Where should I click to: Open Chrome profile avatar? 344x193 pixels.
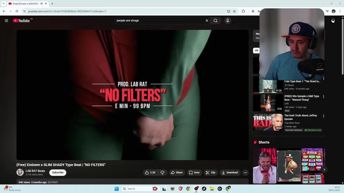(334, 11)
